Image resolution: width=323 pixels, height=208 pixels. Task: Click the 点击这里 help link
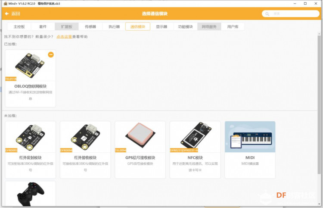[64, 37]
